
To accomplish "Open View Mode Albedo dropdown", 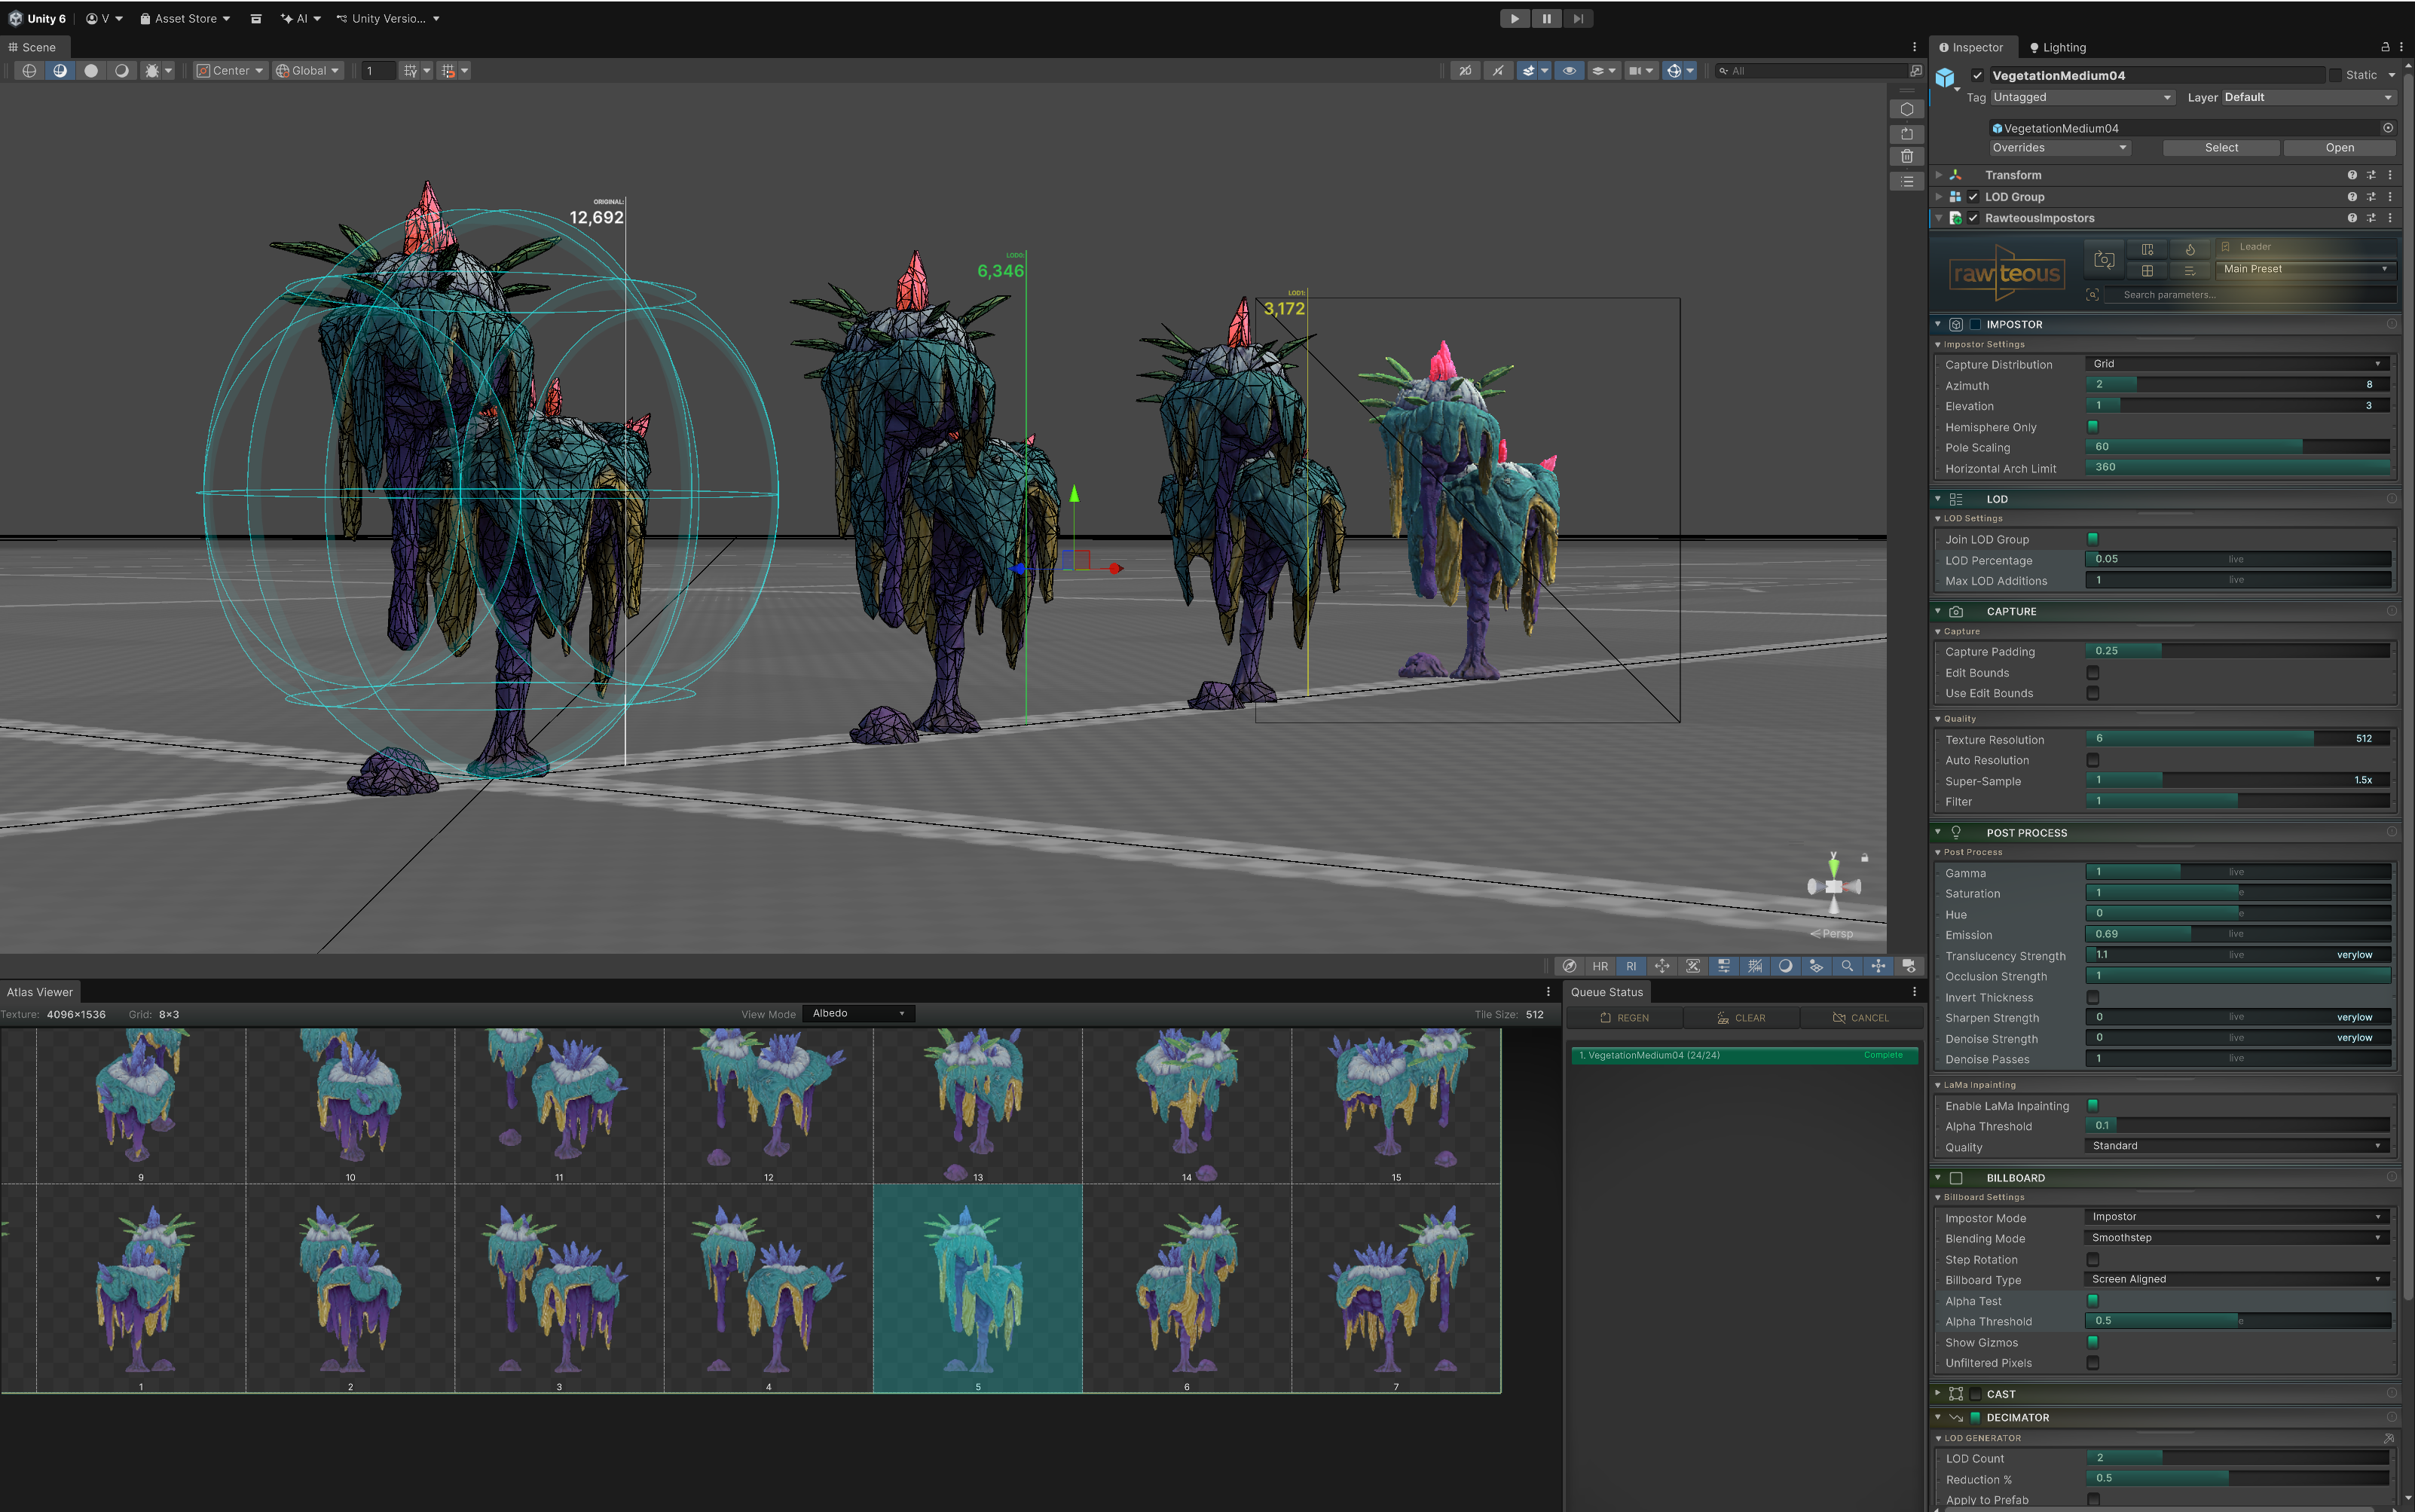I will click(858, 1014).
